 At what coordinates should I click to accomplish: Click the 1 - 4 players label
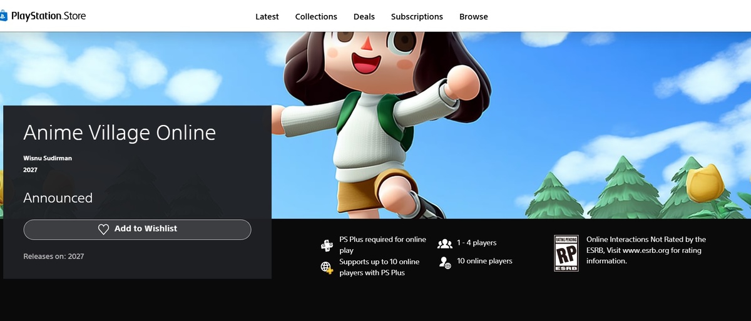pos(477,243)
